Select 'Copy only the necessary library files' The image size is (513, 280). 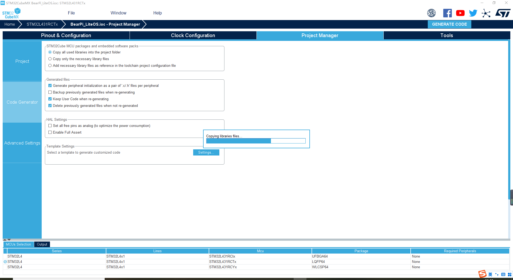point(50,59)
